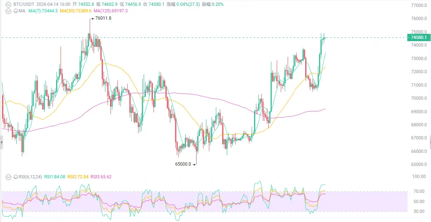Collapse the BTC/USDT chart header chevron
This screenshot has width=431, height=222.
8,4
